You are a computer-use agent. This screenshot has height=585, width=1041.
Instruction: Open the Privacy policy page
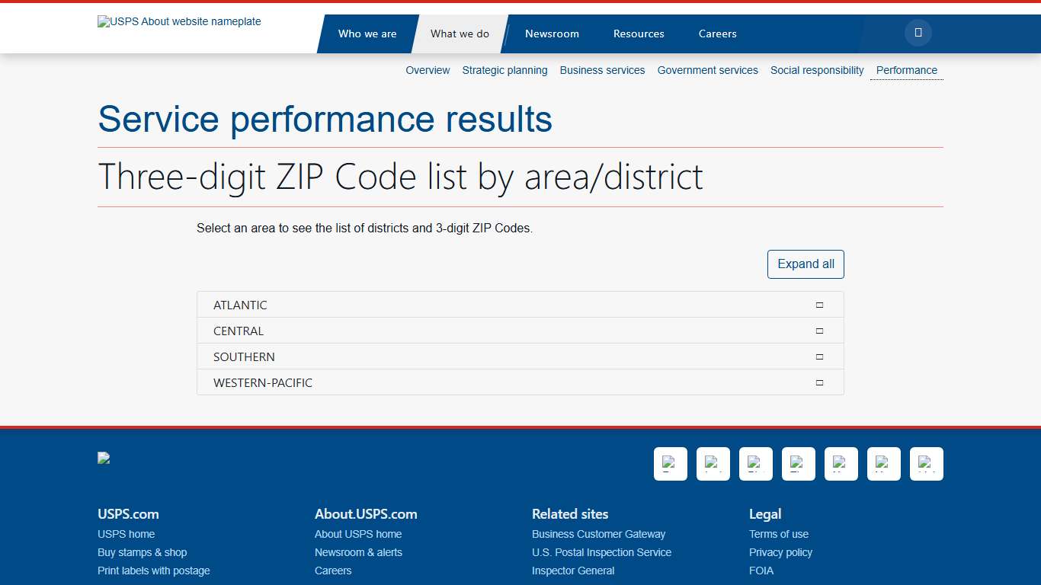coord(780,552)
